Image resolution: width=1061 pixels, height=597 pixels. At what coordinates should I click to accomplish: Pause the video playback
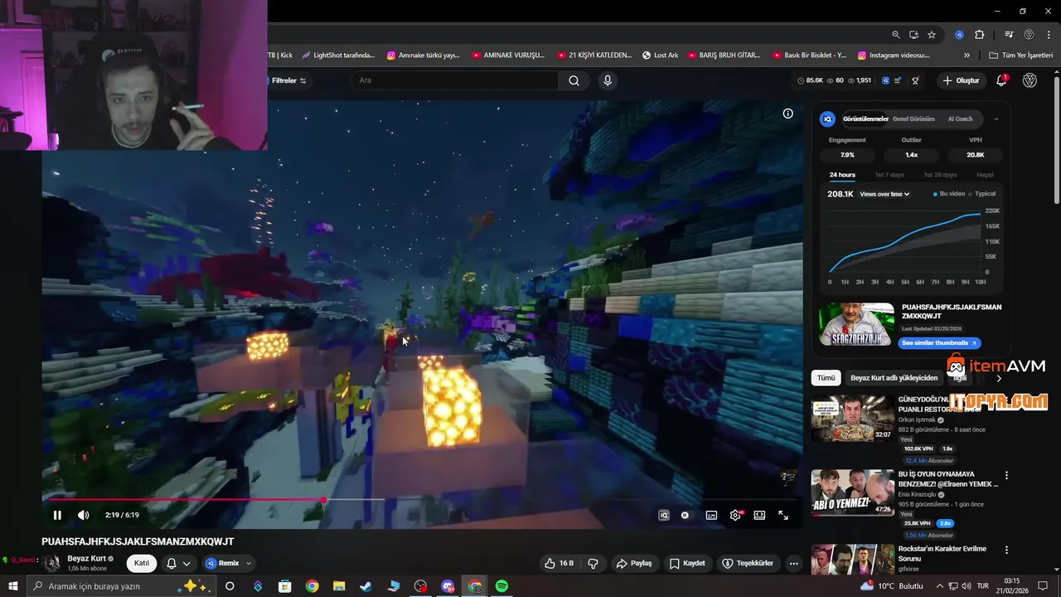click(x=57, y=515)
